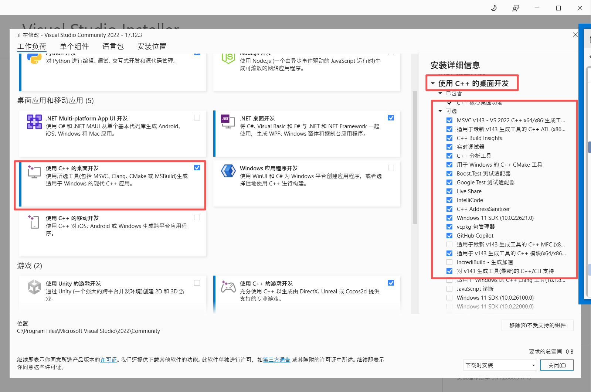Click the Python development workload icon
The width and height of the screenshot is (591, 392).
click(x=34, y=58)
